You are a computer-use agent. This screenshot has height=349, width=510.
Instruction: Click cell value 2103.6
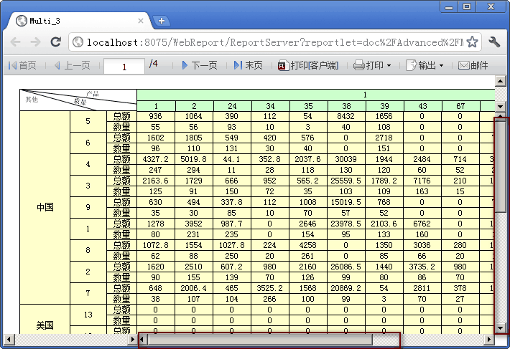[384, 224]
